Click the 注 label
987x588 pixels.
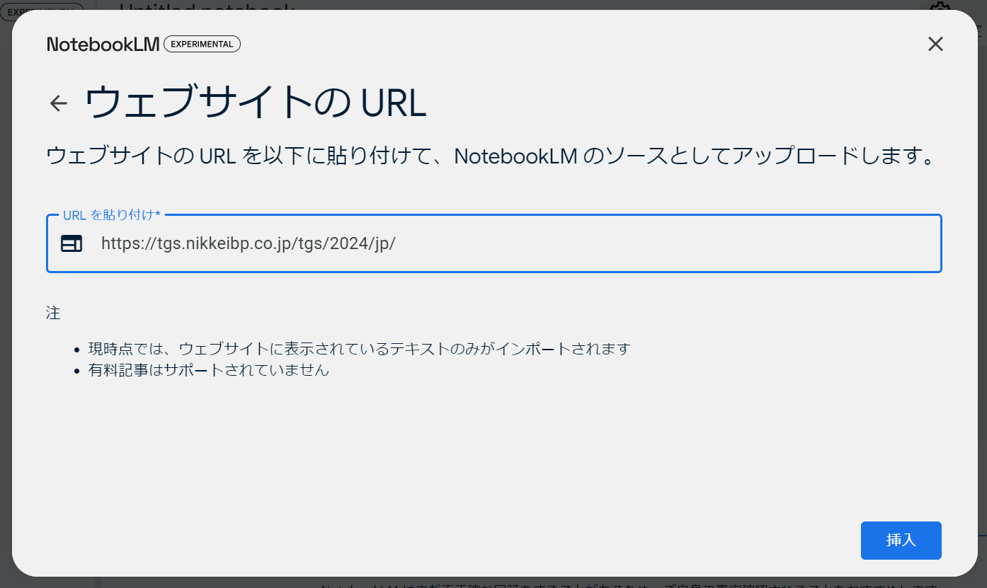53,313
